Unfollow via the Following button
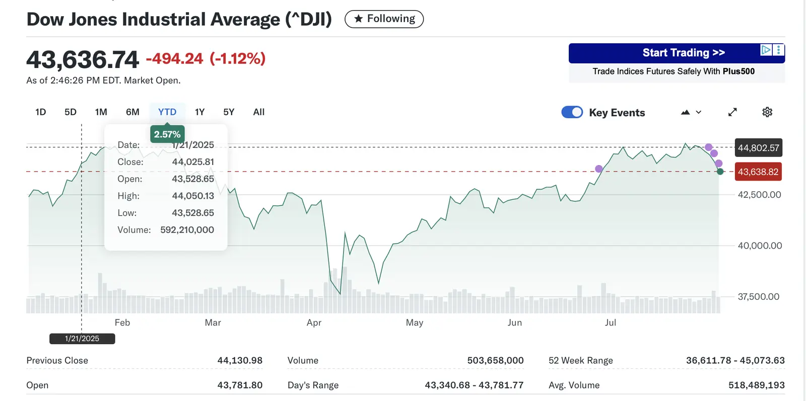This screenshot has height=401, width=806. coord(384,19)
